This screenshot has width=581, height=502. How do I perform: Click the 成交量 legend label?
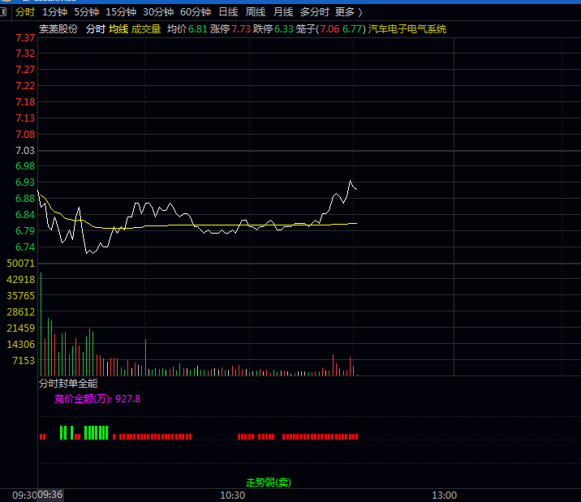pyautogui.click(x=146, y=29)
